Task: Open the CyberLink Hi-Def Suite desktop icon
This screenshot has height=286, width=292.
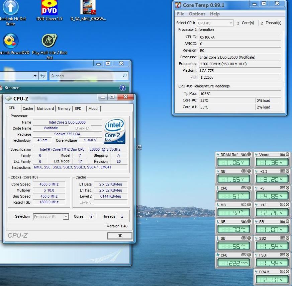Action: (x=11, y=12)
